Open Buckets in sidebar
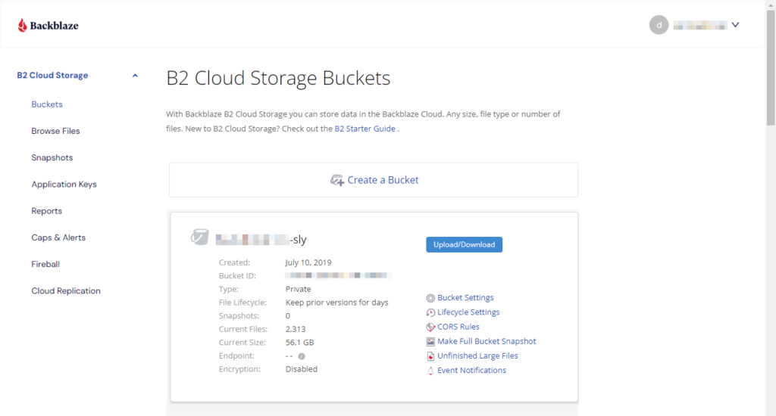Screen dimensions: 776x416 click(47, 104)
